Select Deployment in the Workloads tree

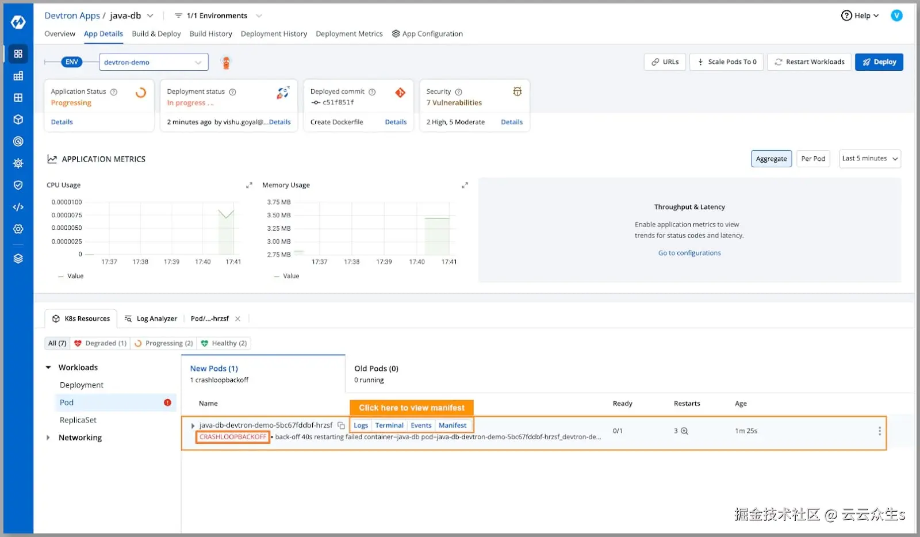[82, 385]
